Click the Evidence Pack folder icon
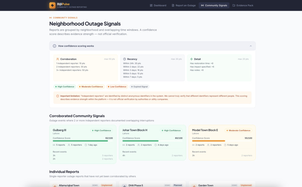 (234, 5)
